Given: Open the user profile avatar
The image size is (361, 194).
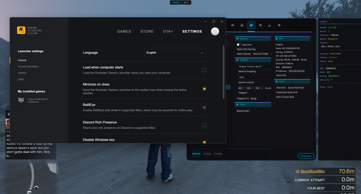Looking at the screenshot, I should pos(215,31).
